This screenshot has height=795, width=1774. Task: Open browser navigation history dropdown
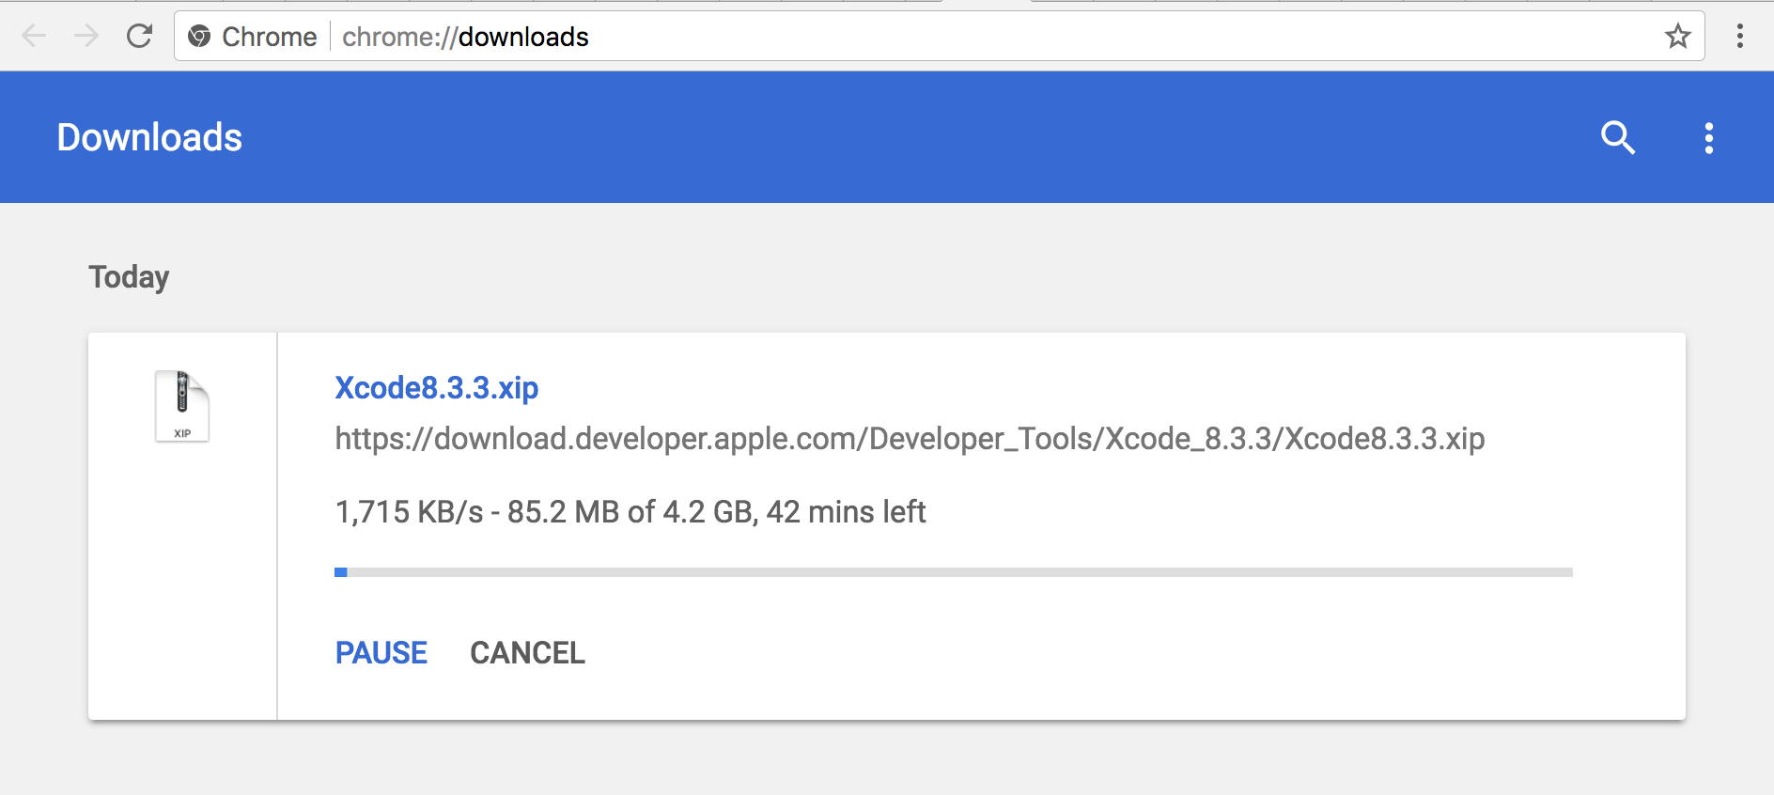pos(34,36)
